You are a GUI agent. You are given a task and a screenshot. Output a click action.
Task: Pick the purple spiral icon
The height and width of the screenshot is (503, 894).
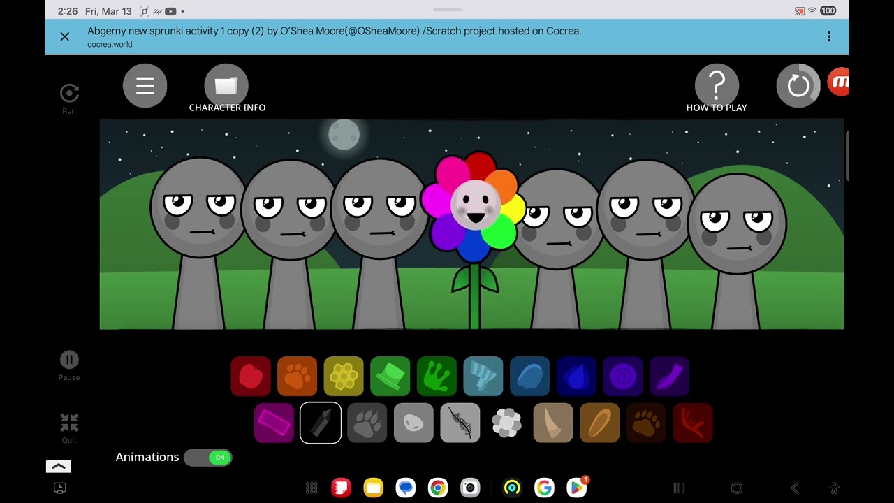(x=623, y=376)
